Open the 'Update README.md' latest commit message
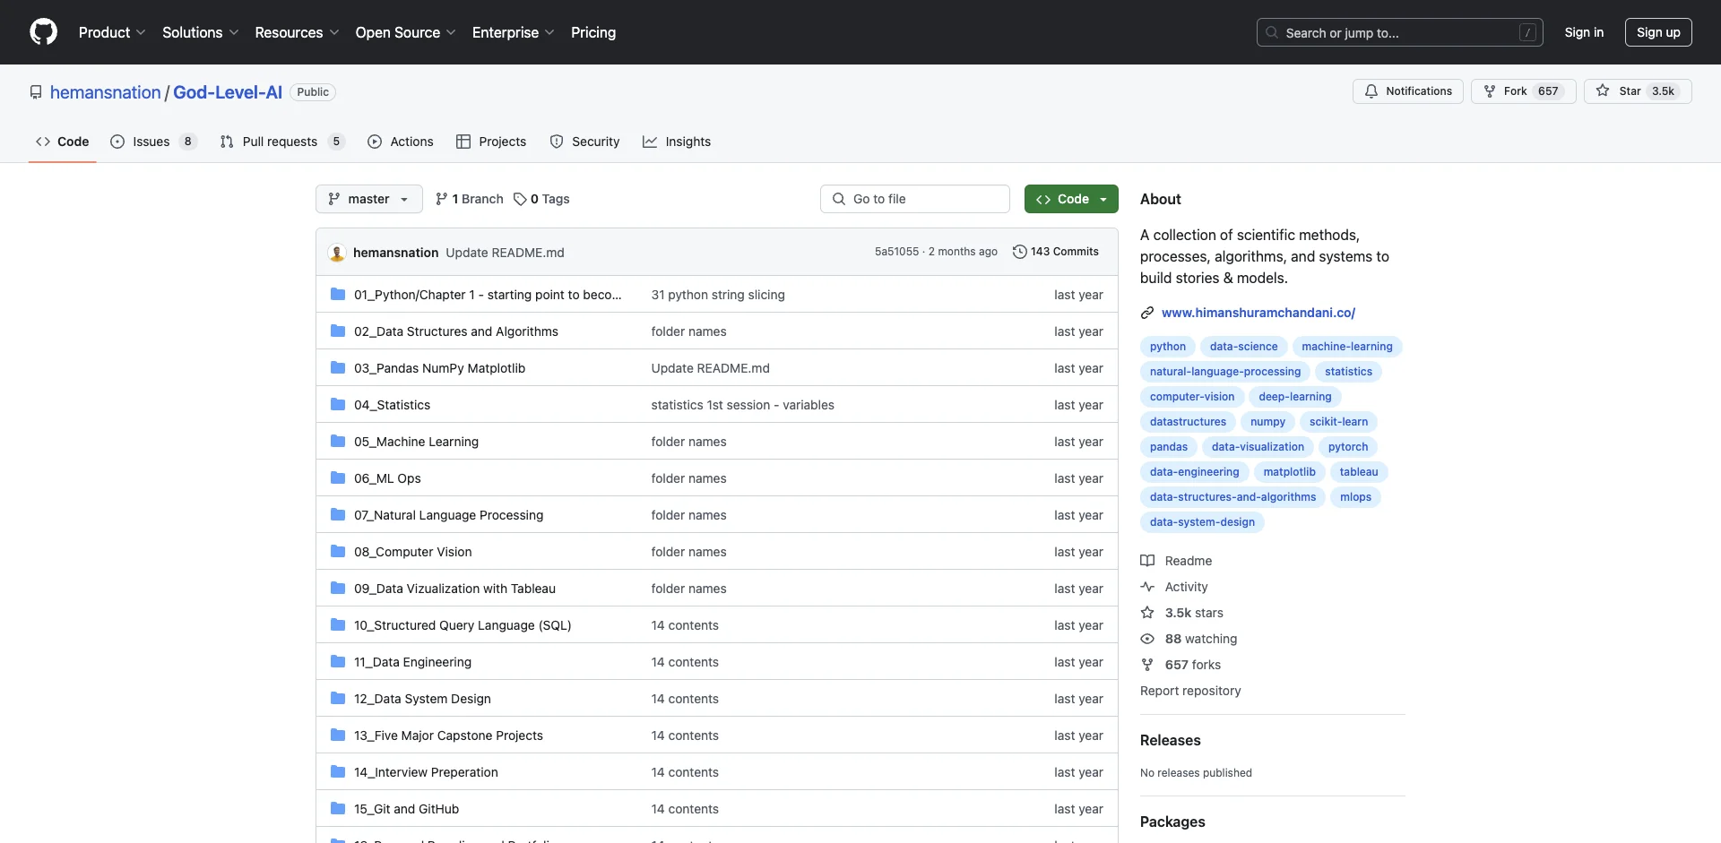Viewport: 1721px width, 843px height. pyautogui.click(x=505, y=253)
